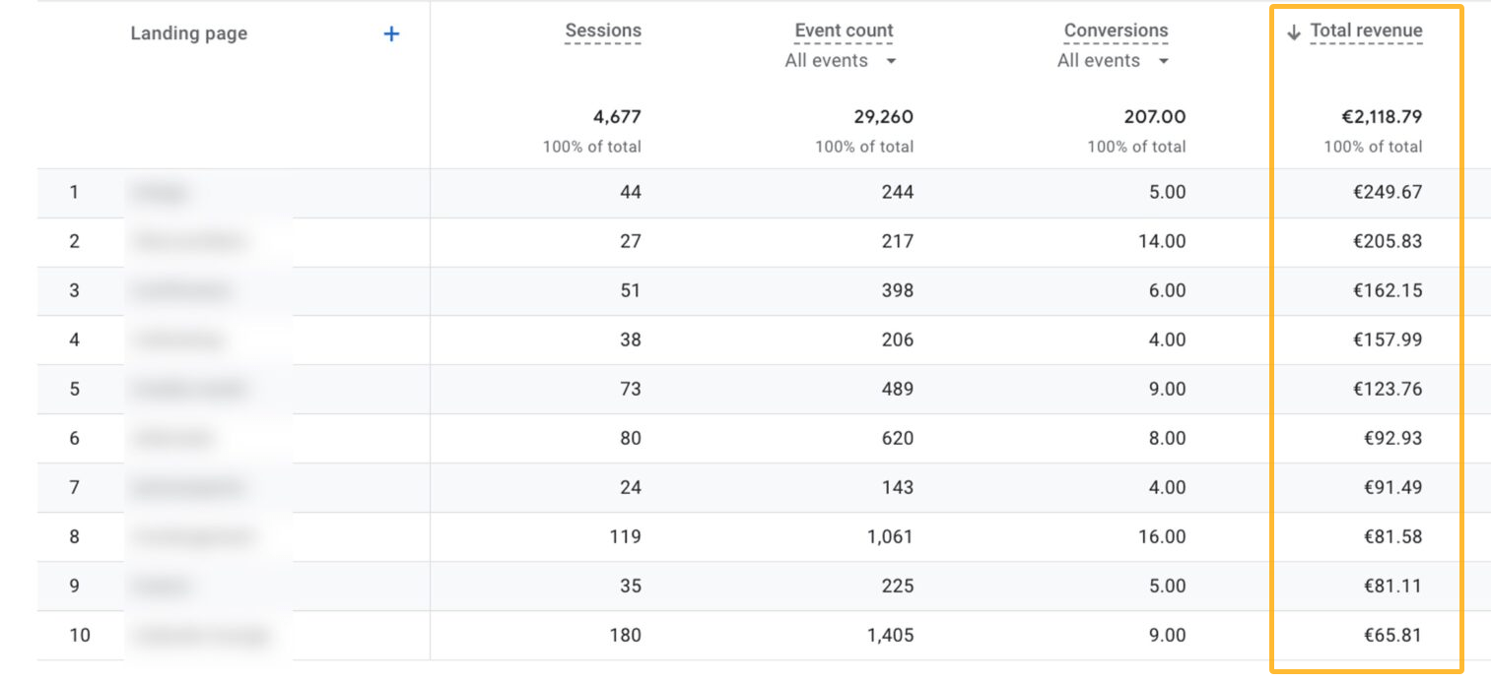The height and width of the screenshot is (682, 1491).
Task: Click the plus icon to add a secondary dimension
Action: point(391,32)
